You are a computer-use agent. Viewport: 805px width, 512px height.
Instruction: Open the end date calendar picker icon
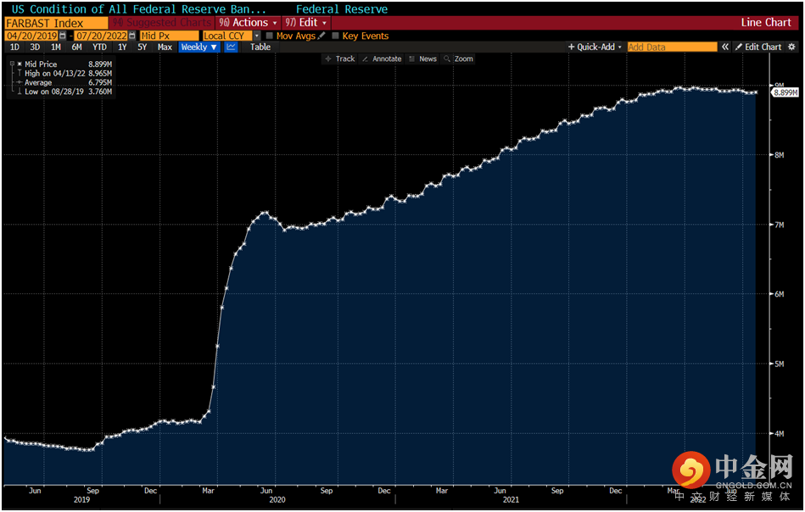click(x=131, y=36)
